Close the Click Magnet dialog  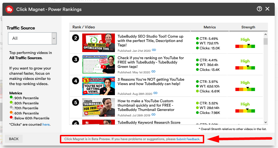click(x=267, y=9)
